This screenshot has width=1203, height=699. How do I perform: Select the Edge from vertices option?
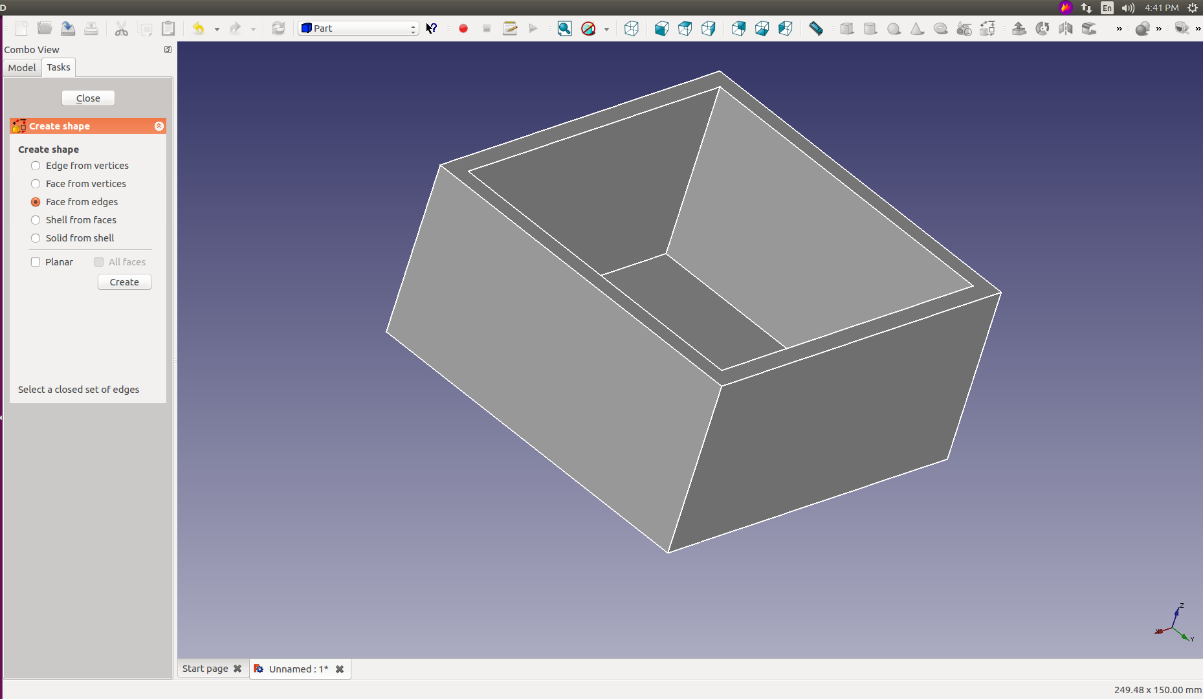(35, 166)
